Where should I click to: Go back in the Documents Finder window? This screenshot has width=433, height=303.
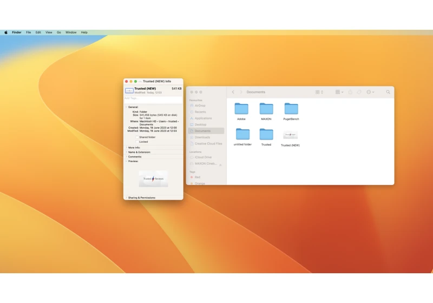point(233,92)
